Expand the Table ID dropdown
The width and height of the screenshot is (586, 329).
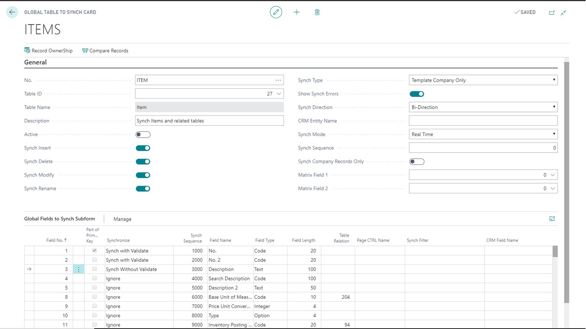[279, 94]
